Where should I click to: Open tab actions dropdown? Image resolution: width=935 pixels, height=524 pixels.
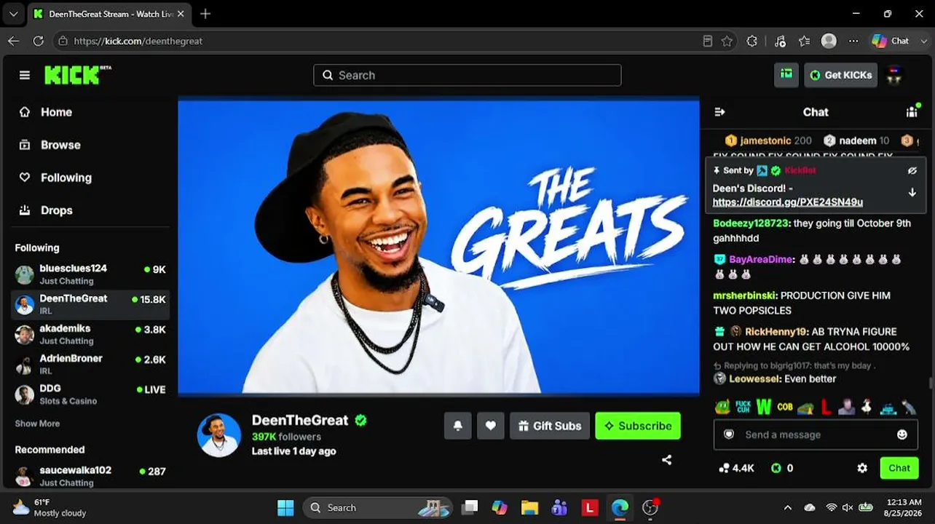click(13, 14)
